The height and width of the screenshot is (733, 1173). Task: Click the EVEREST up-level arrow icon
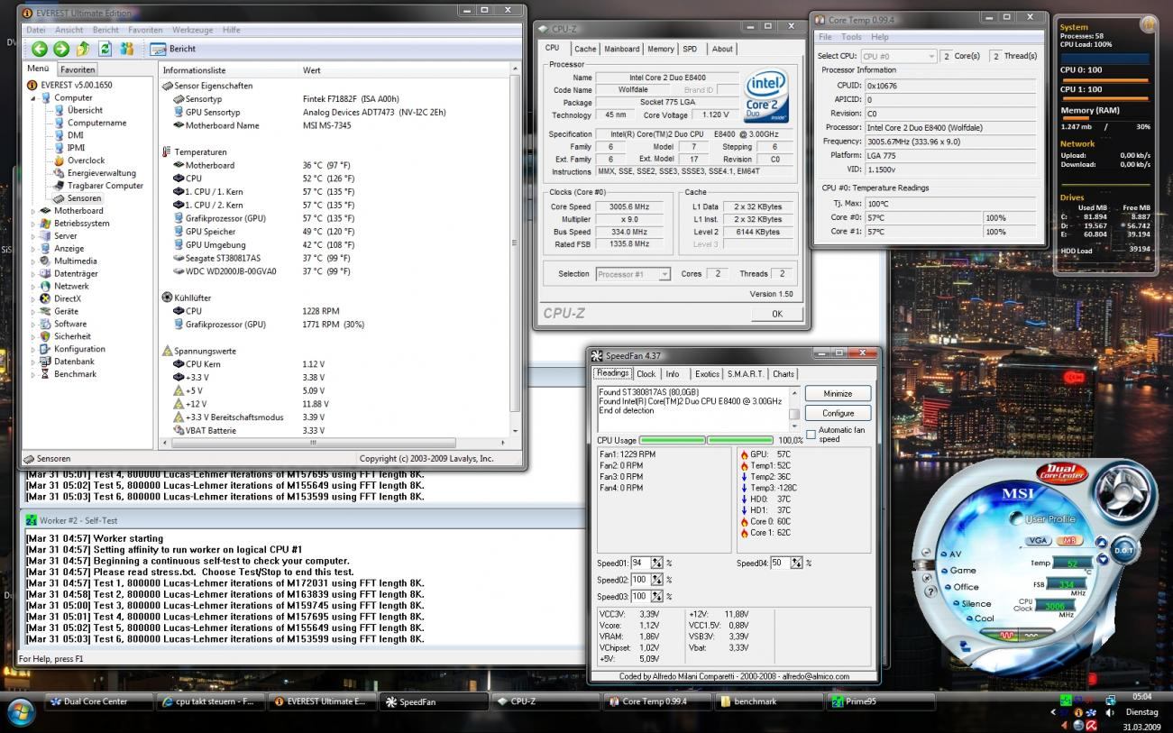coord(83,49)
